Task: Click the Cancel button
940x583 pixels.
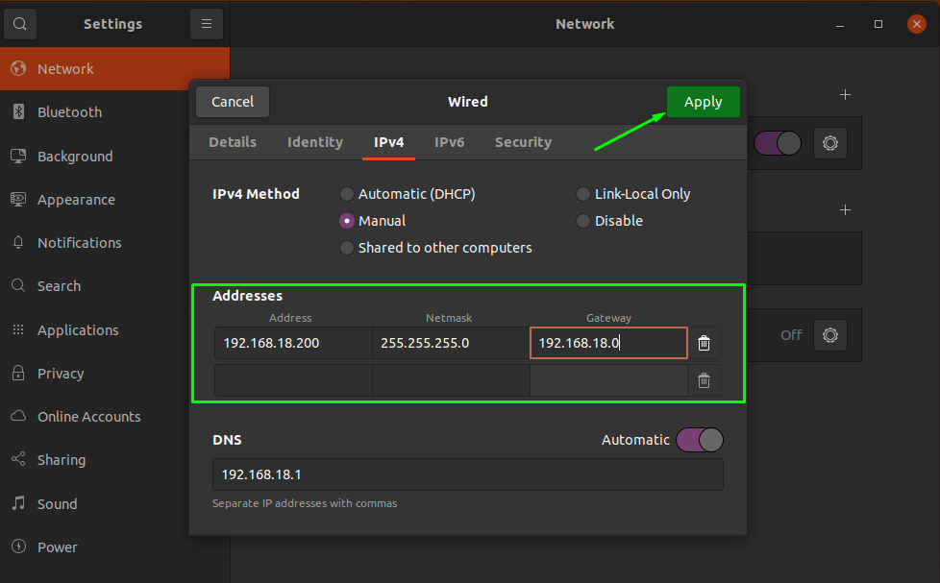Action: tap(233, 102)
